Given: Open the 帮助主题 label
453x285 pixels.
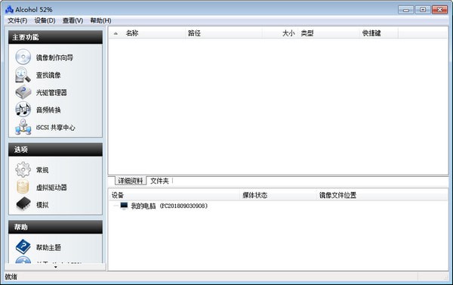Looking at the screenshot, I should pos(48,247).
